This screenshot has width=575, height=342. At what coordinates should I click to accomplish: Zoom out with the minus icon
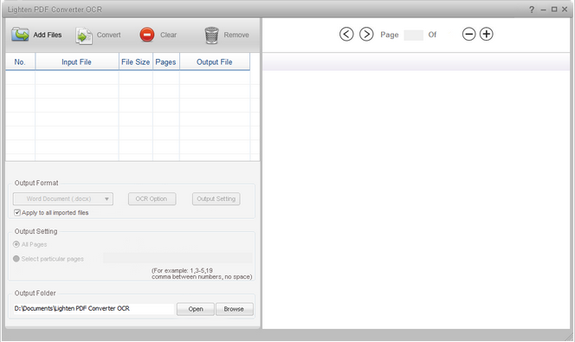pyautogui.click(x=468, y=34)
